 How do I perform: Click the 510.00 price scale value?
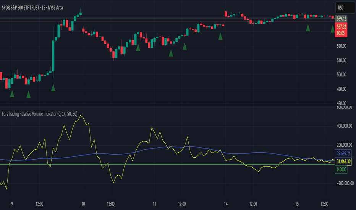click(x=341, y=60)
